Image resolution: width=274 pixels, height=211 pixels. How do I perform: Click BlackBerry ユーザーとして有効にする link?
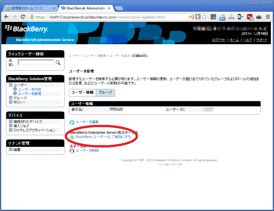(x=103, y=137)
